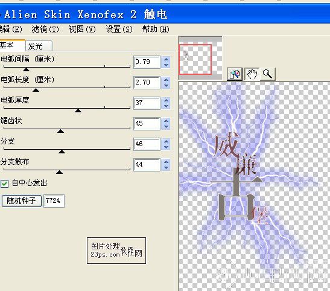Increase 电弧厚度 value with up arrow
The width and height of the screenshot is (330, 291).
pyautogui.click(x=166, y=100)
